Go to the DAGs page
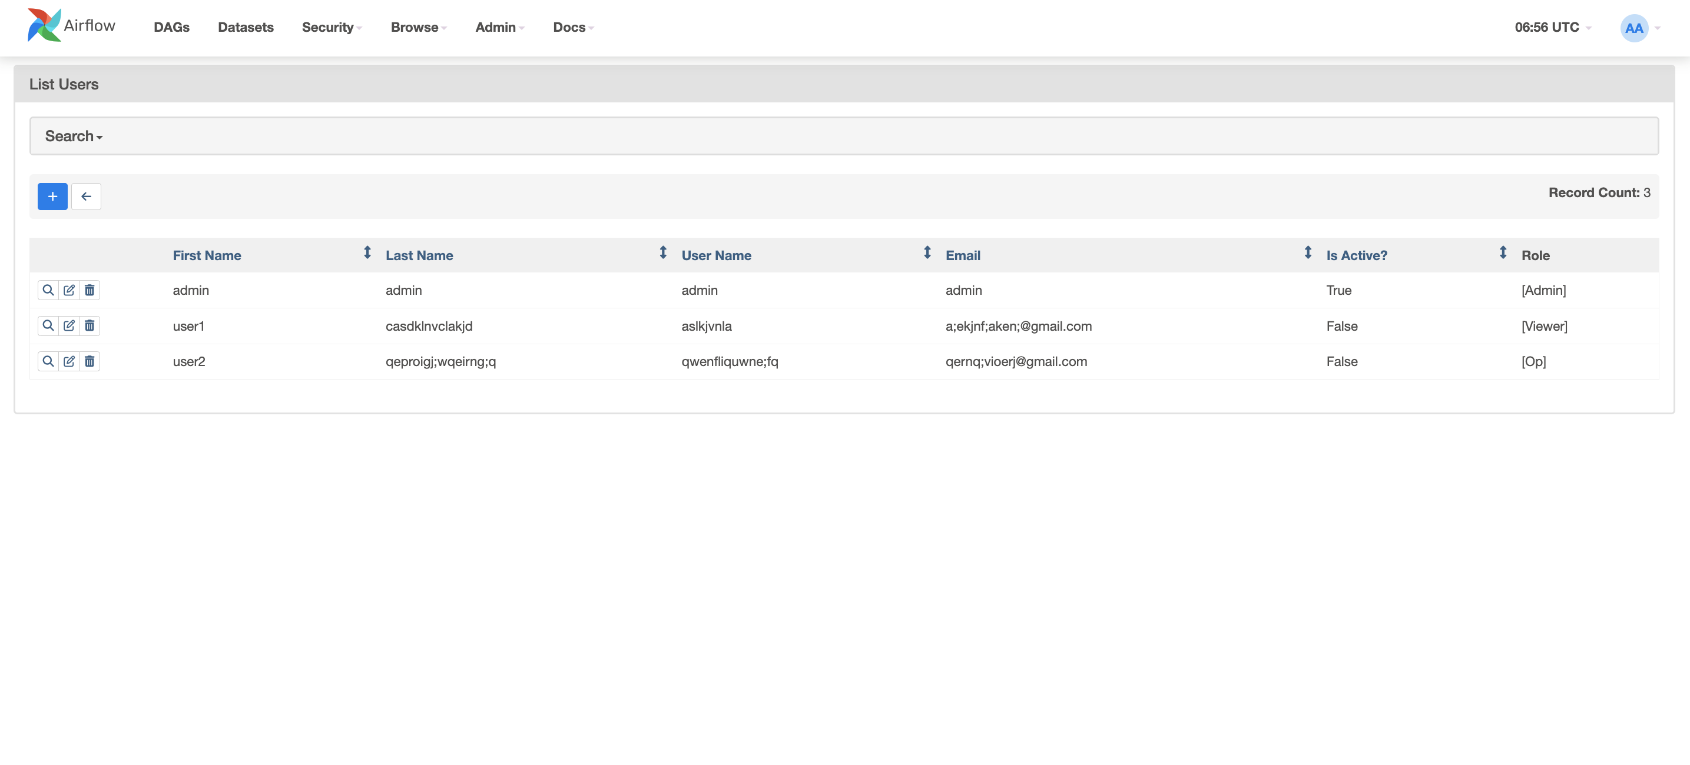Viewport: 1690px width, 765px height. click(171, 28)
